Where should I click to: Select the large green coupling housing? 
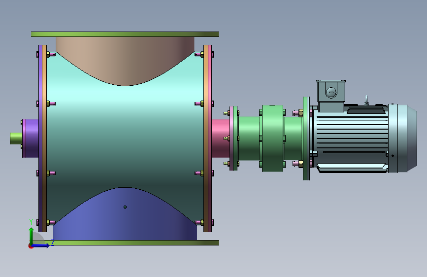pos(272,138)
